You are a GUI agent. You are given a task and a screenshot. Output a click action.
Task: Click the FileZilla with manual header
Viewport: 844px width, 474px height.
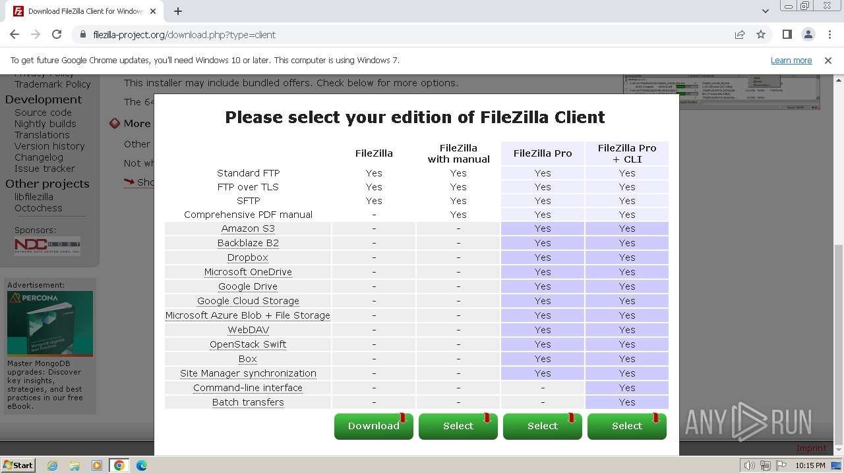coord(458,153)
